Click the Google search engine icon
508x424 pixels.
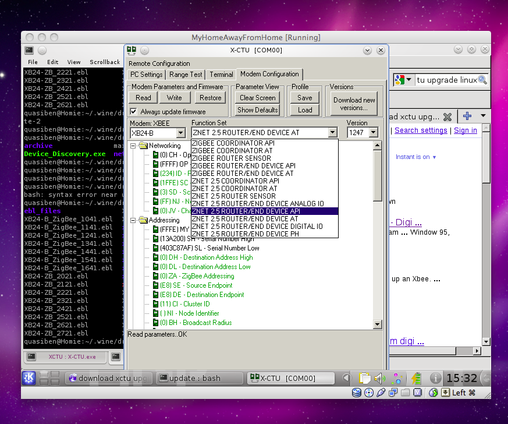click(x=400, y=80)
